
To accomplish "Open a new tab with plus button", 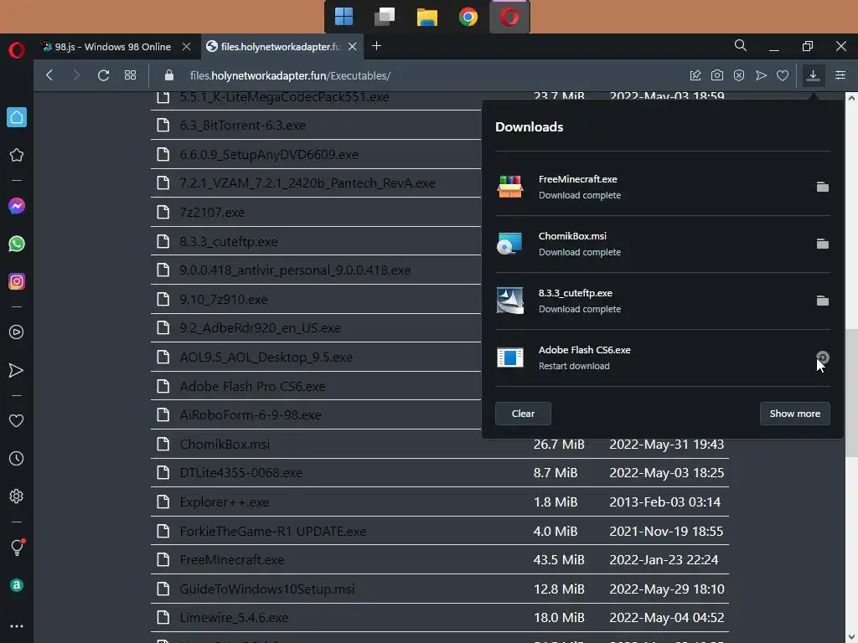I will tap(376, 46).
